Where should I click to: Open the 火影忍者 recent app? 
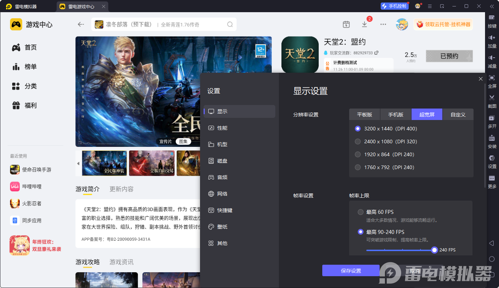coord(26,203)
